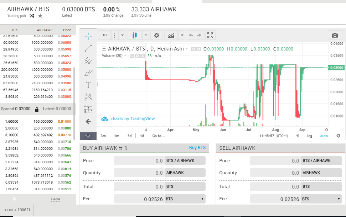Click the RUDEX.190621 footer label
This screenshot has height=217, width=346.
[17, 210]
